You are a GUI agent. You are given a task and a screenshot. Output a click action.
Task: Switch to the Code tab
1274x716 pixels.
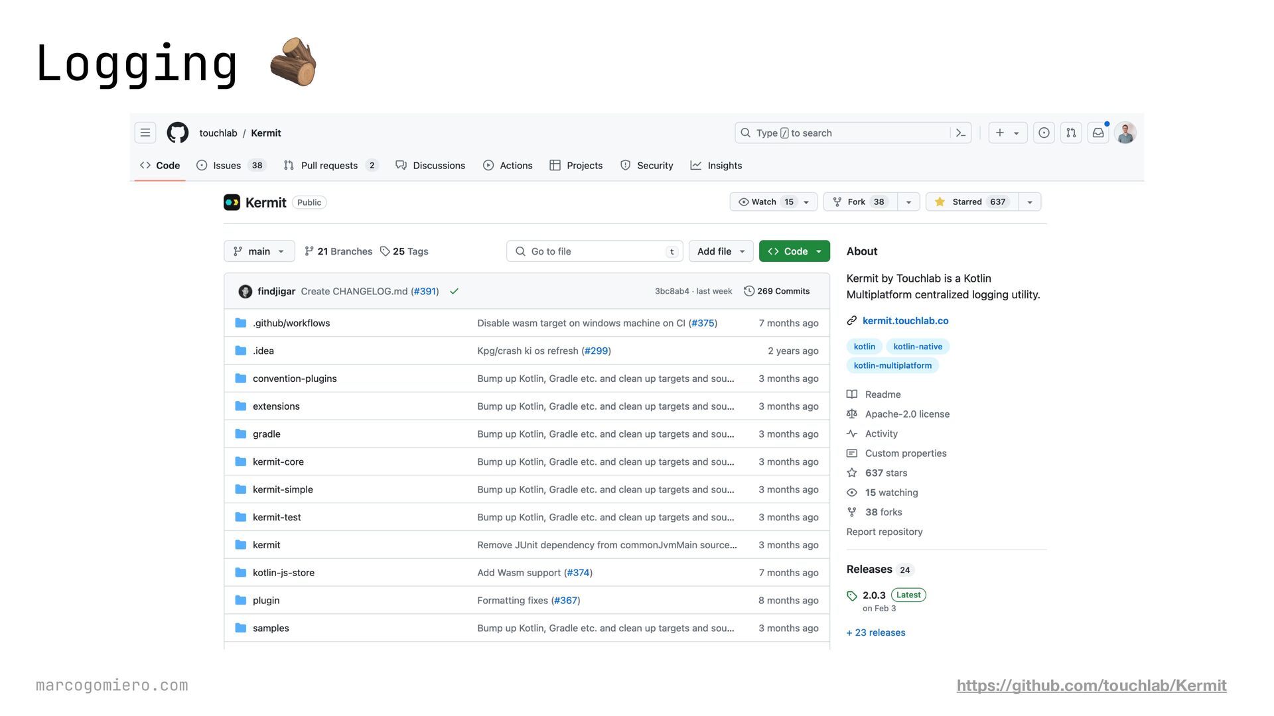coord(160,165)
